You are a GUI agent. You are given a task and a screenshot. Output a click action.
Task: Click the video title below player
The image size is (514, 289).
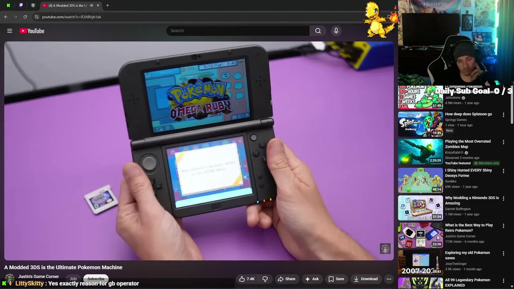click(63, 267)
